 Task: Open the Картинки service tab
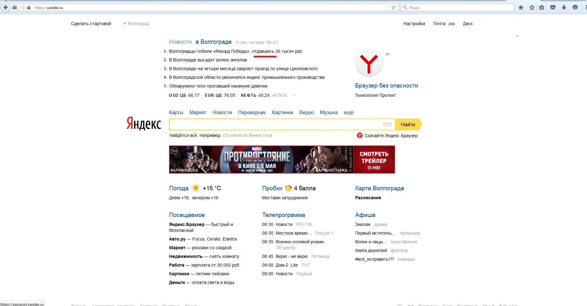(282, 113)
